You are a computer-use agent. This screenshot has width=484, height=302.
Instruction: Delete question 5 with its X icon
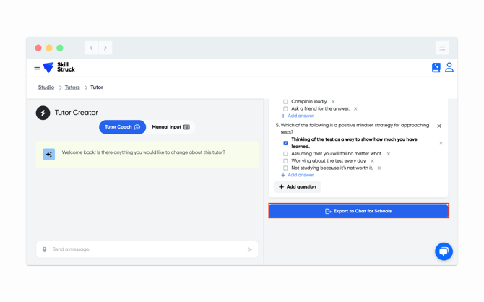click(x=439, y=126)
